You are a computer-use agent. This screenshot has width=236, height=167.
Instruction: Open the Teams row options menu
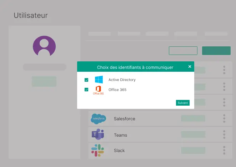(224, 135)
